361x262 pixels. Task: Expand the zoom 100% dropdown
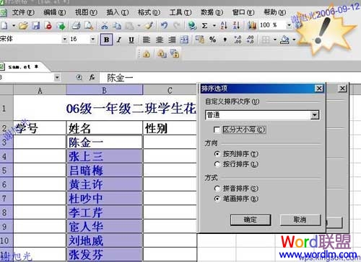pos(289,25)
